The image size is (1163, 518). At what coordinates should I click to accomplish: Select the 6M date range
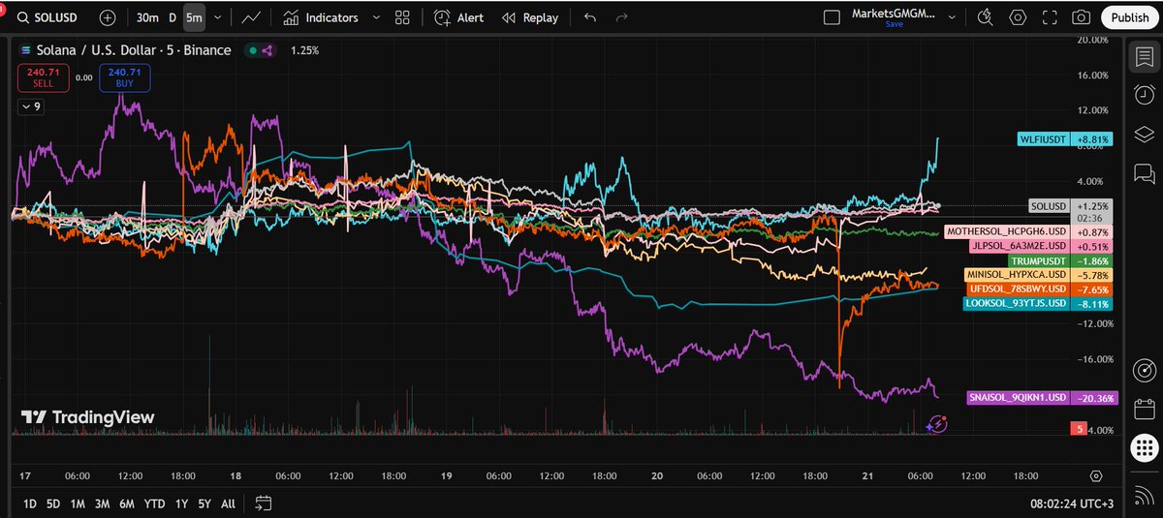click(126, 503)
